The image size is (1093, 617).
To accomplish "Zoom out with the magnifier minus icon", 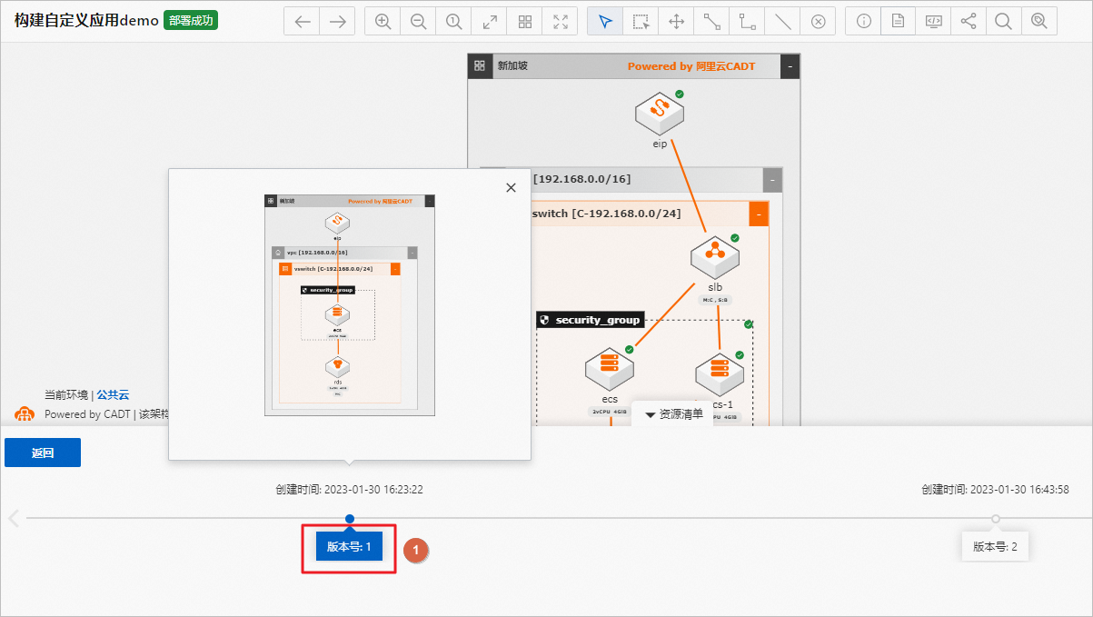I will pos(419,22).
